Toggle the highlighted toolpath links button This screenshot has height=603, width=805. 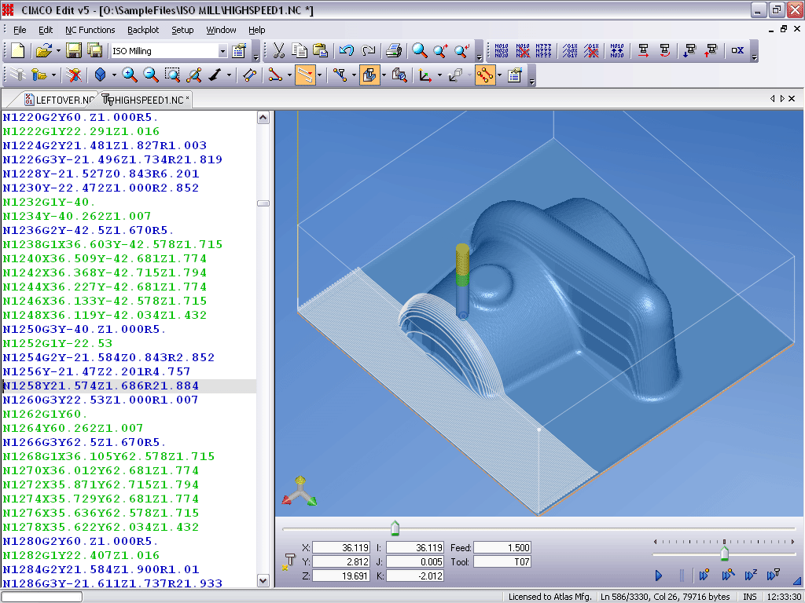coord(485,75)
